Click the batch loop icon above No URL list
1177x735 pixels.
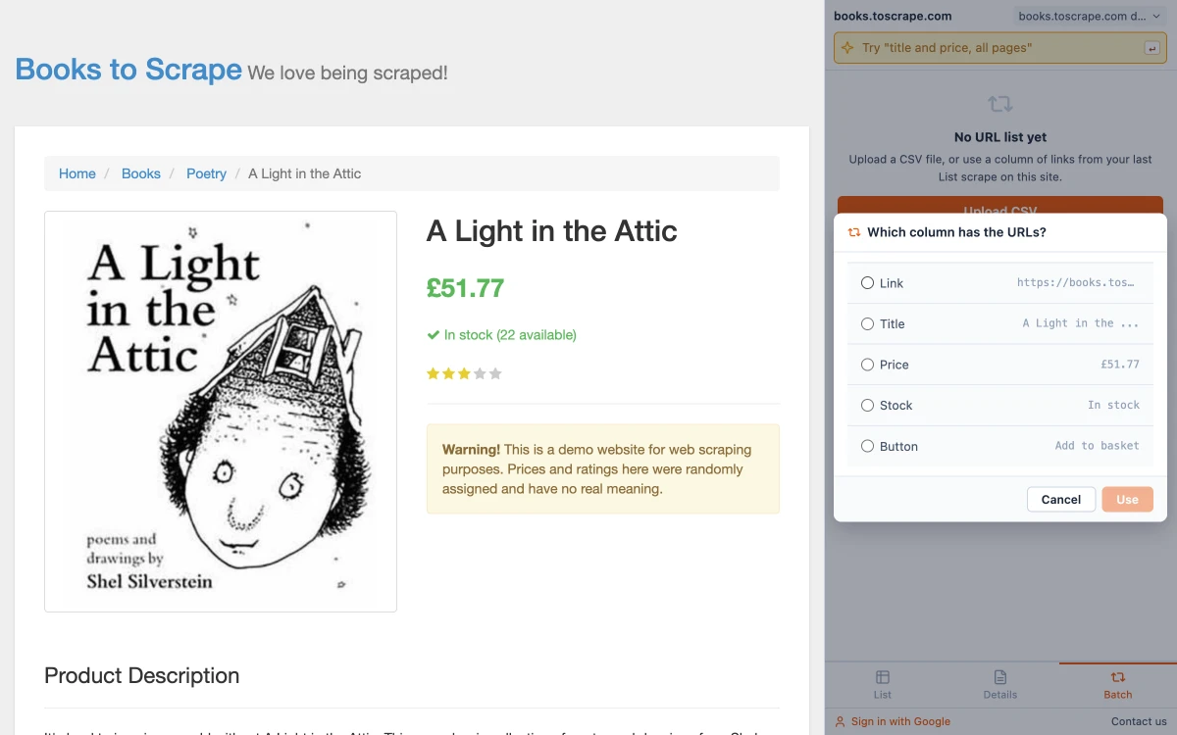click(1000, 104)
